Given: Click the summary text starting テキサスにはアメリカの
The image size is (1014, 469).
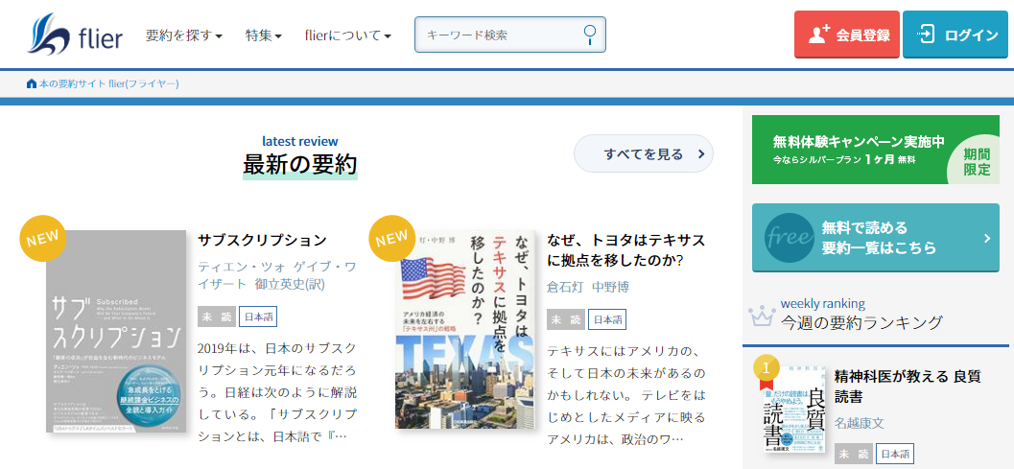Looking at the screenshot, I should [x=626, y=396].
